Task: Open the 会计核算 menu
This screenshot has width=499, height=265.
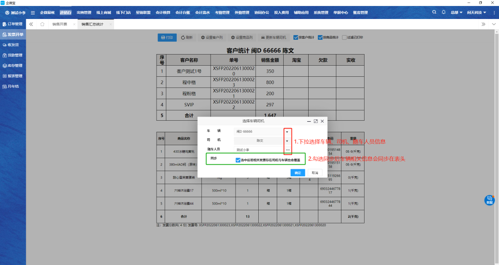Action: [x=163, y=12]
